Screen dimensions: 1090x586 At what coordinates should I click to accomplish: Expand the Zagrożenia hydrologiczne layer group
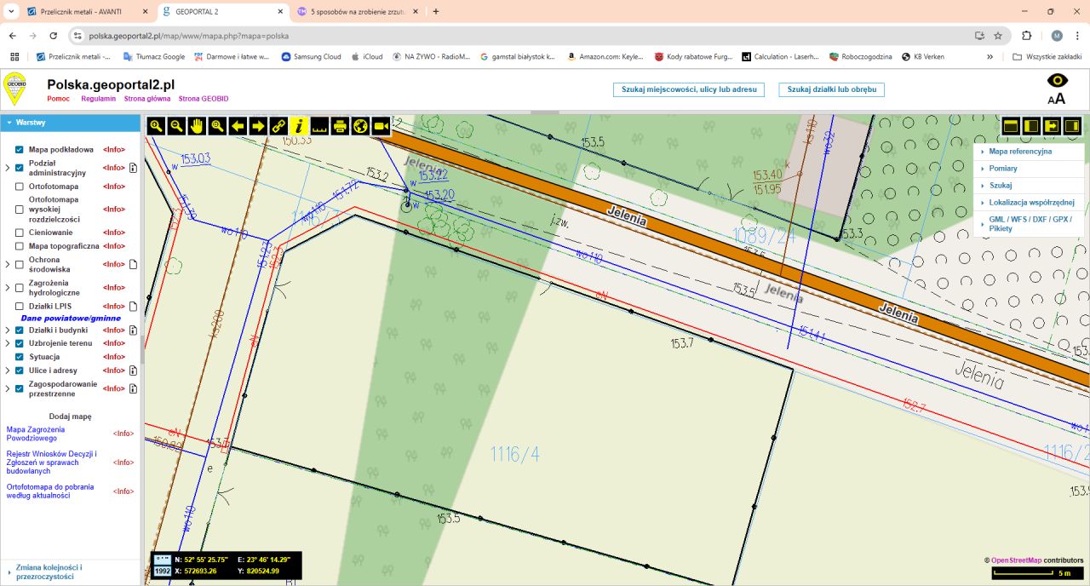pyautogui.click(x=8, y=288)
